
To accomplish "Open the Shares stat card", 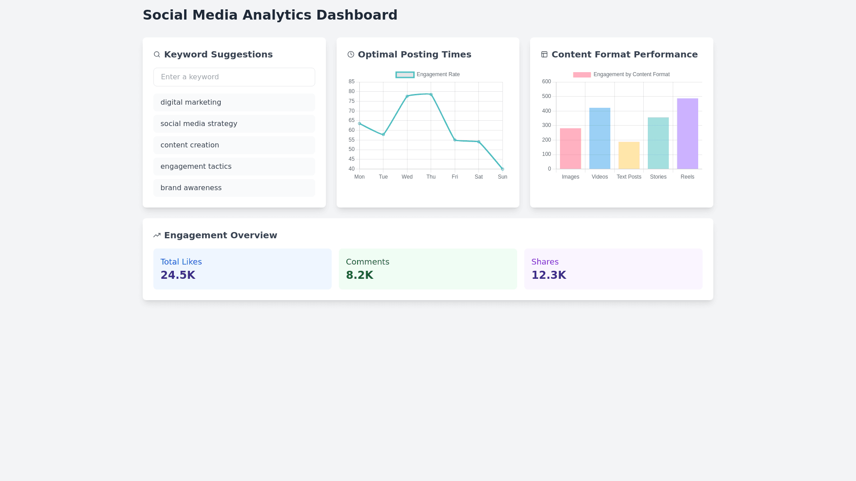I will [613, 269].
